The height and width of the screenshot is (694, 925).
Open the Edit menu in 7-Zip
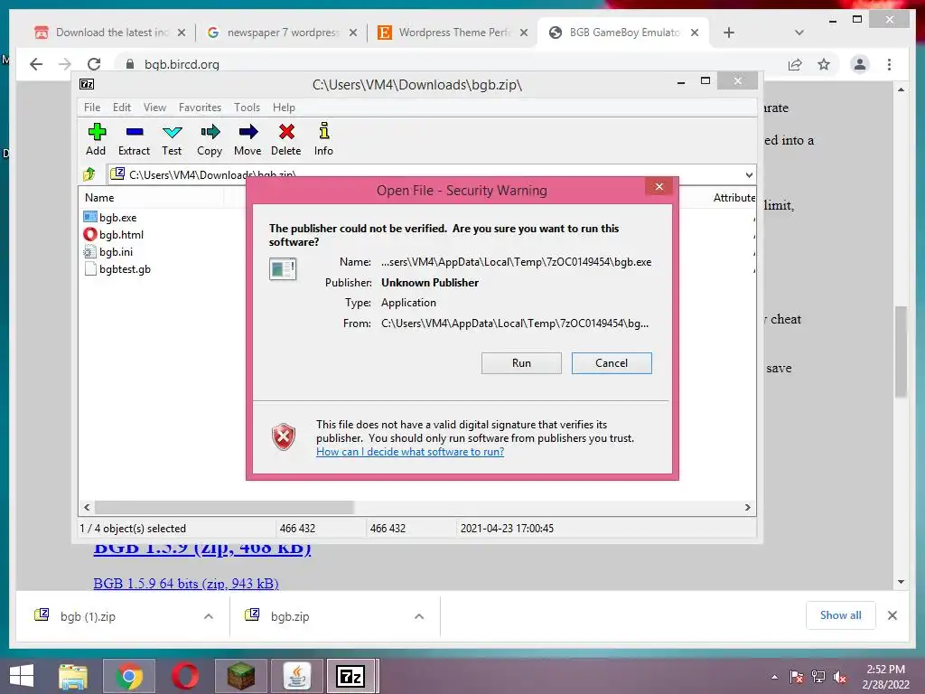click(122, 108)
